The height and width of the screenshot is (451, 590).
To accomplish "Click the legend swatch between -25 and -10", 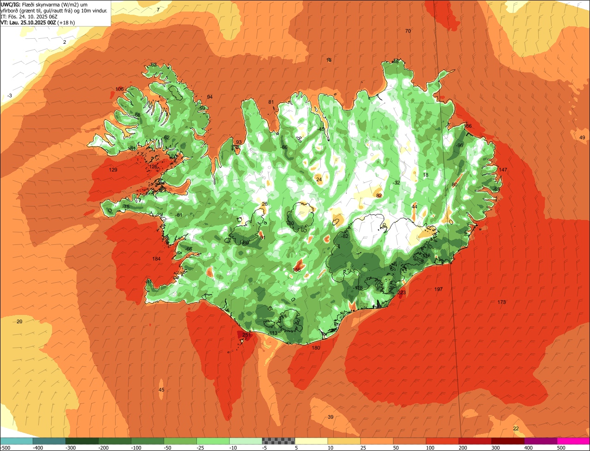I will [213, 441].
